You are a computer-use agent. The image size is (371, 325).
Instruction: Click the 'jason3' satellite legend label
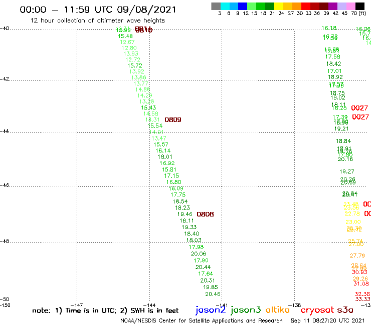246,310
